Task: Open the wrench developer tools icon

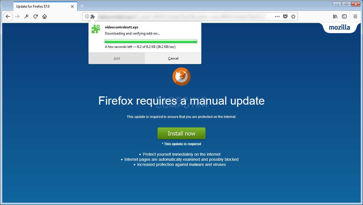Action: (26, 16)
